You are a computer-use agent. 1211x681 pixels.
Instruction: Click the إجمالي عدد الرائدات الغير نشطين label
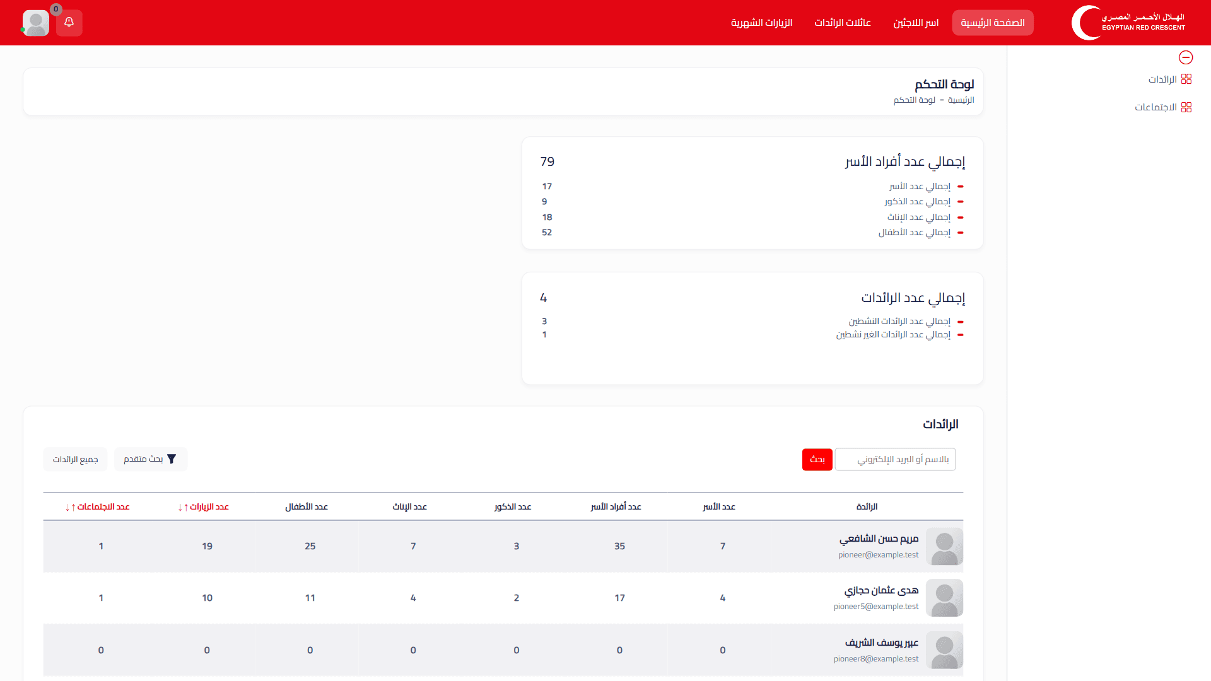click(893, 335)
